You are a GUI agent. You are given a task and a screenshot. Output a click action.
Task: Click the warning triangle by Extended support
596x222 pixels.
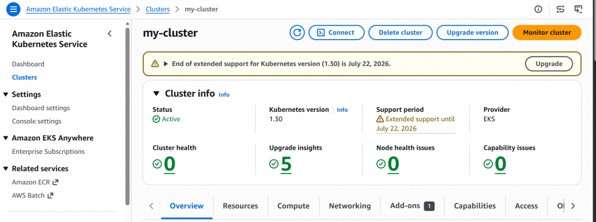point(380,119)
